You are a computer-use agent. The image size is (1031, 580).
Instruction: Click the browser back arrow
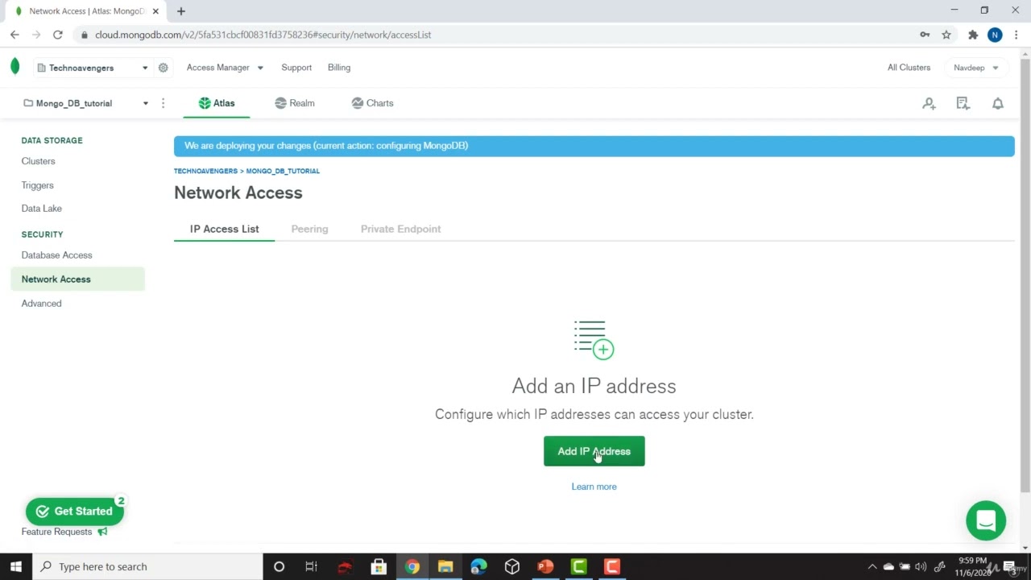[x=14, y=35]
